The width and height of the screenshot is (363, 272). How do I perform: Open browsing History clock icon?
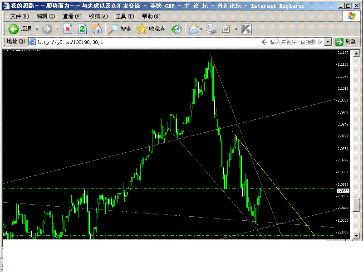pyautogui.click(x=177, y=29)
